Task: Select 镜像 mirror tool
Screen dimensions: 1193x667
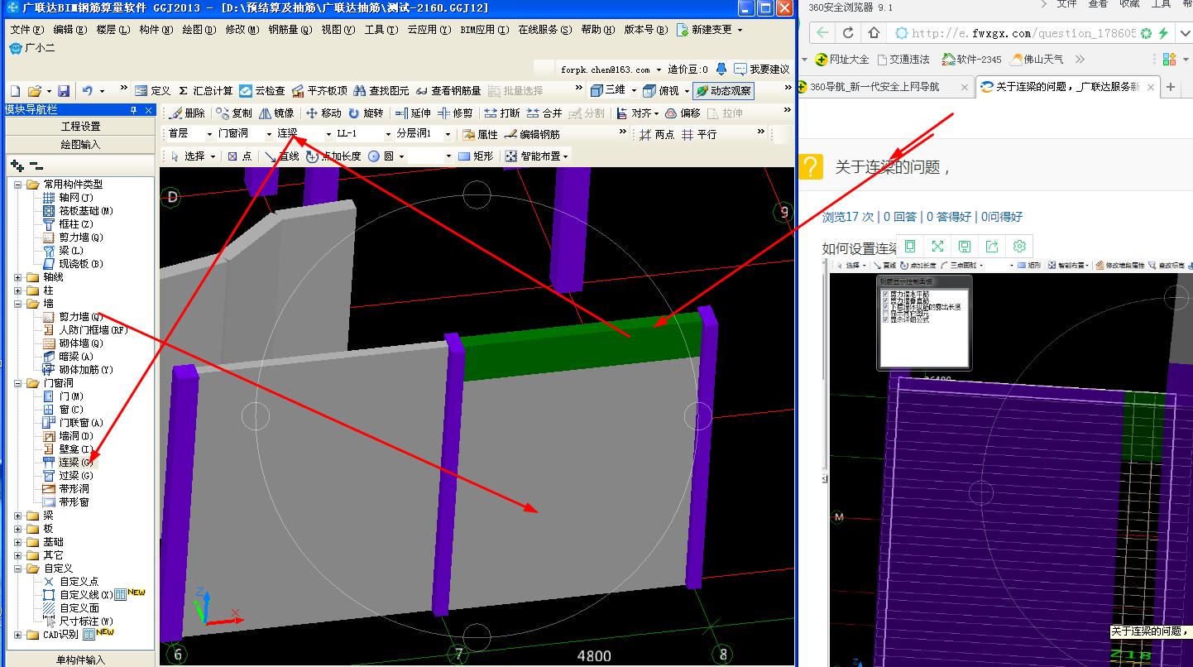Action: pyautogui.click(x=276, y=113)
